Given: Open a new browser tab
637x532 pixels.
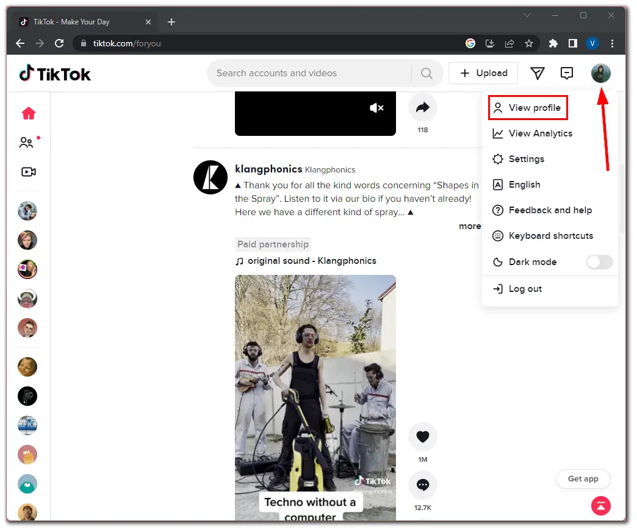Looking at the screenshot, I should [171, 22].
